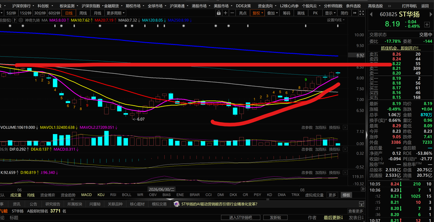
Task: Click 模板 template button
Action: pos(346,195)
